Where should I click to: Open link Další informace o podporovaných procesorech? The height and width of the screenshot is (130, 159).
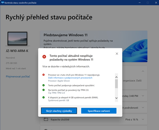pyautogui.click(x=70, y=78)
